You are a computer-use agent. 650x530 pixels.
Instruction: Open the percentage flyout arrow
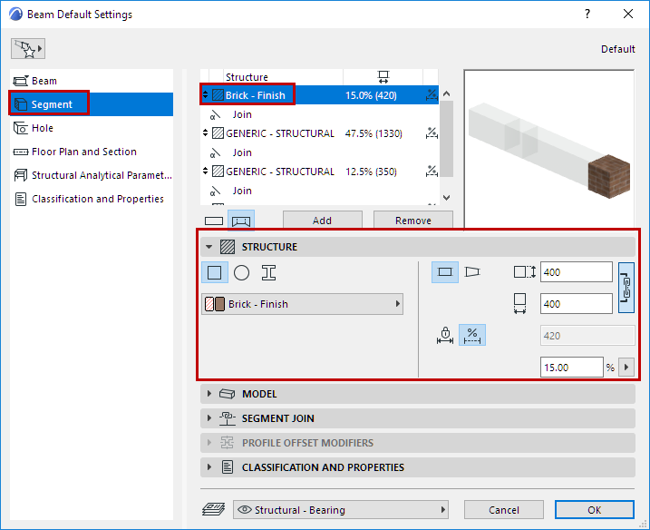pos(626,368)
